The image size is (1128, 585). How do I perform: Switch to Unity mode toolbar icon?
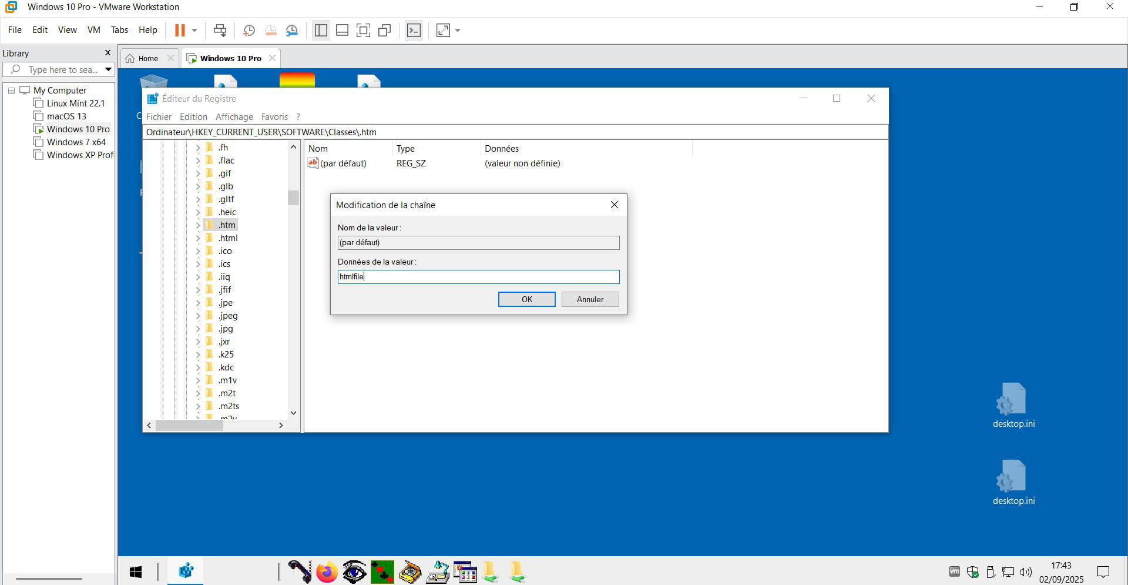[x=385, y=30]
